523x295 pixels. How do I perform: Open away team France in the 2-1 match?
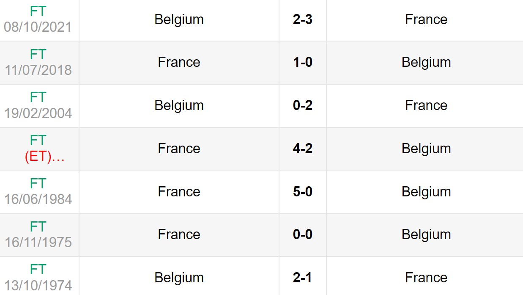426,278
